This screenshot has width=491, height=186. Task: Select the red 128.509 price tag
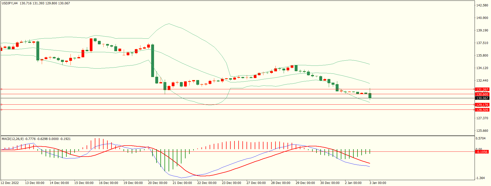482,110
